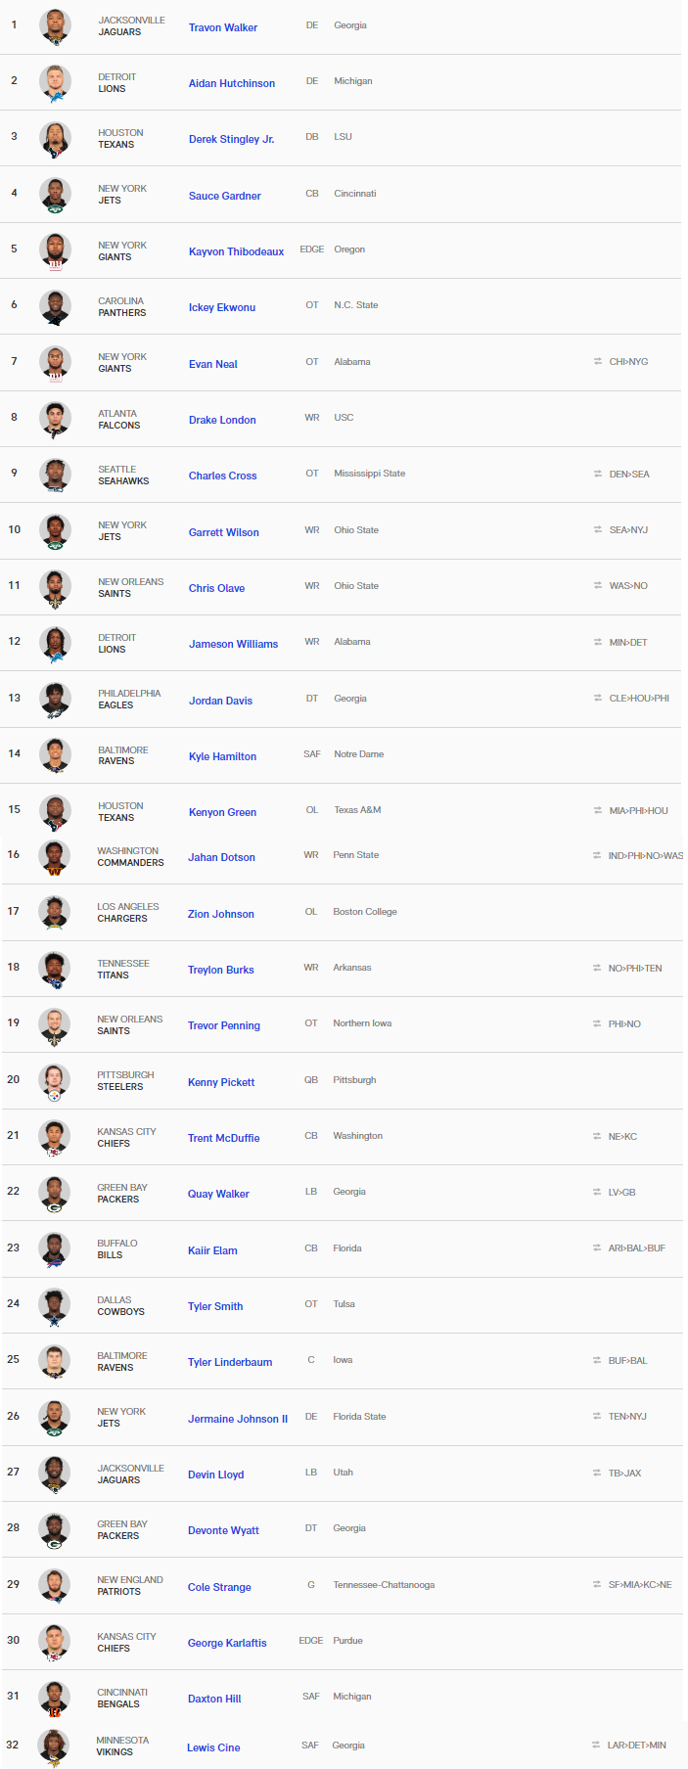This screenshot has height=1769, width=688.
Task: Click the Houston Texans team label at pick 3
Action: pos(119,139)
